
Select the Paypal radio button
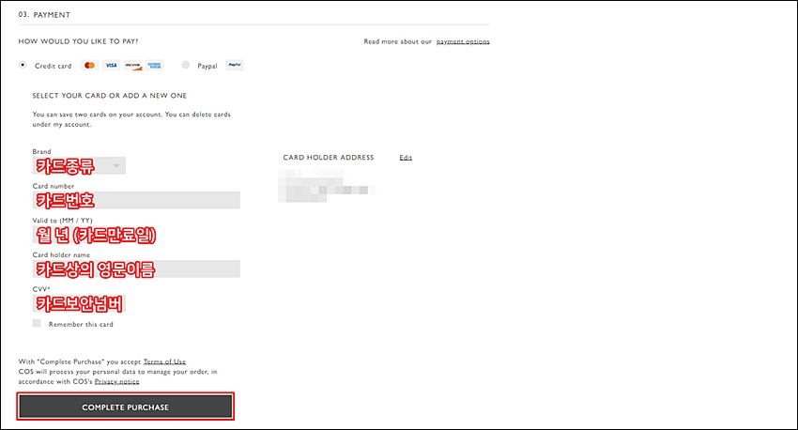click(186, 65)
